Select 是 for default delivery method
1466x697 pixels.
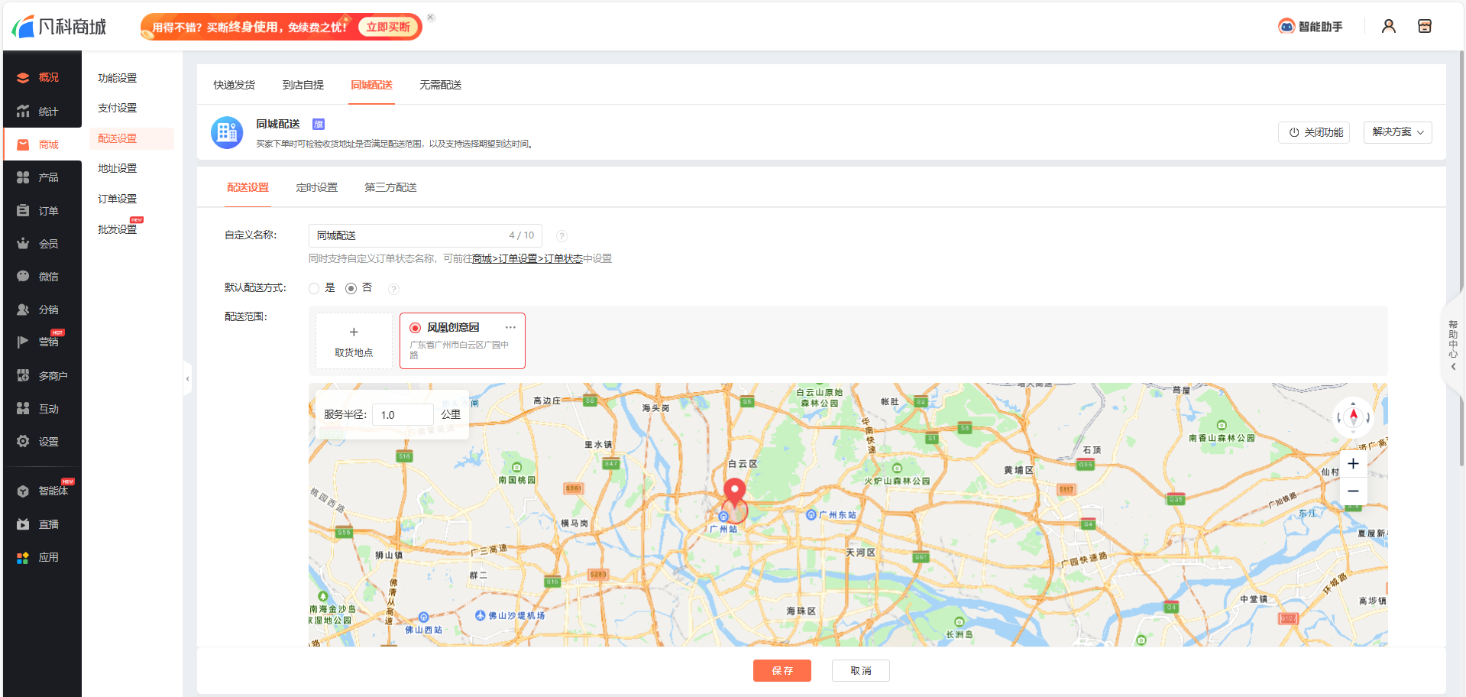pyautogui.click(x=314, y=288)
